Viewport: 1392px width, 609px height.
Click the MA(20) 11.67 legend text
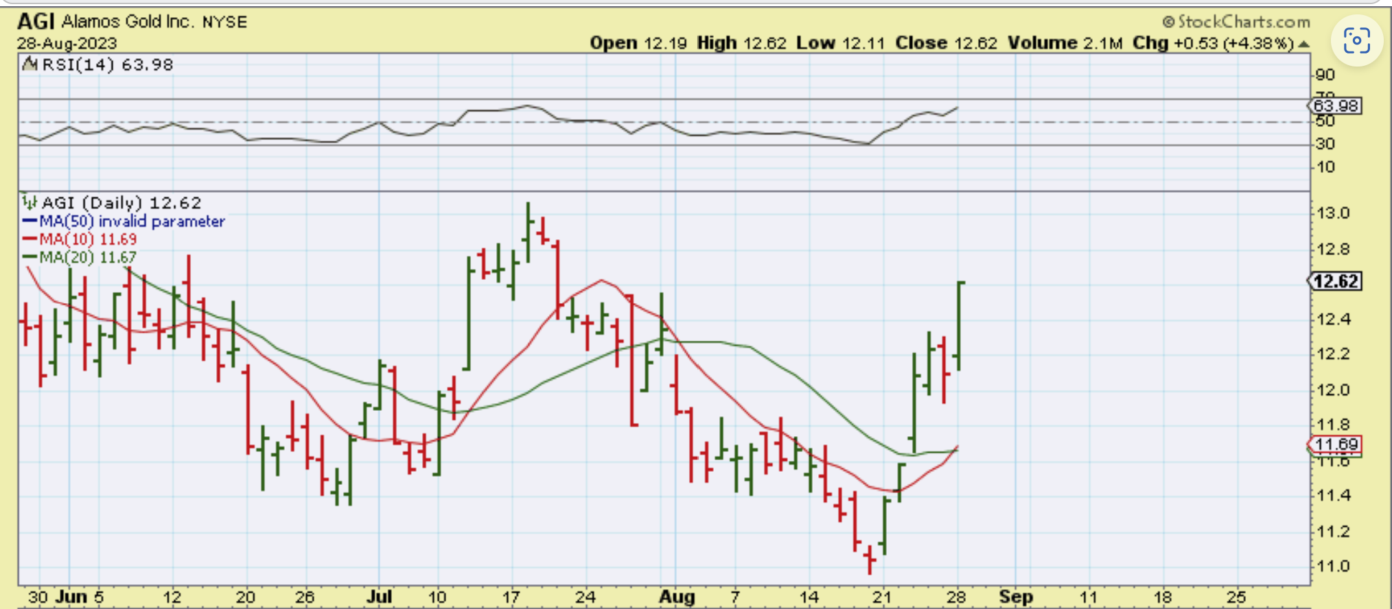[x=88, y=257]
